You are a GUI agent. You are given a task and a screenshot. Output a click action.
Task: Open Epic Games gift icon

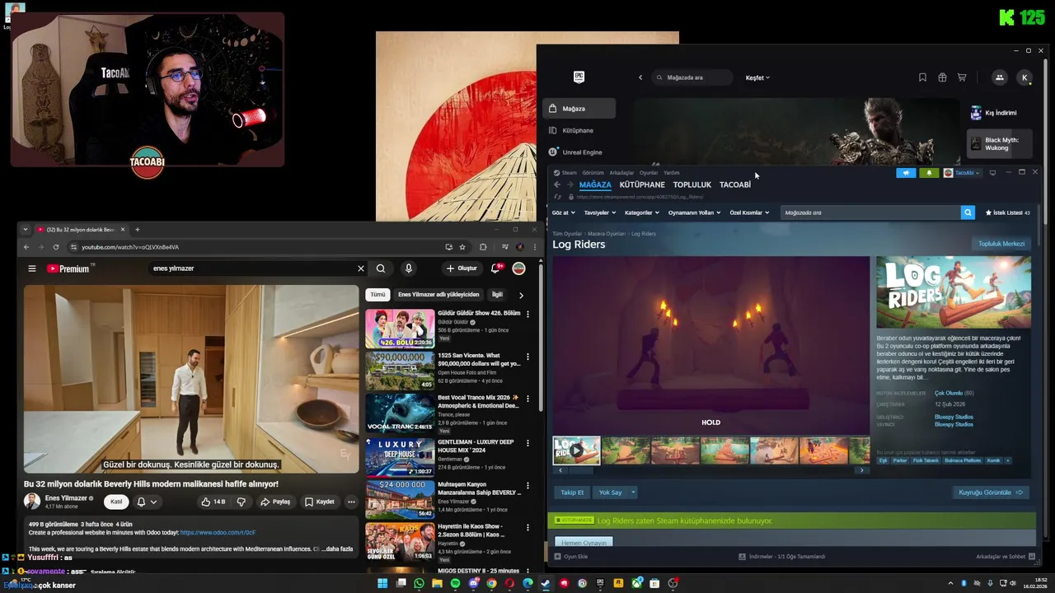pyautogui.click(x=942, y=77)
